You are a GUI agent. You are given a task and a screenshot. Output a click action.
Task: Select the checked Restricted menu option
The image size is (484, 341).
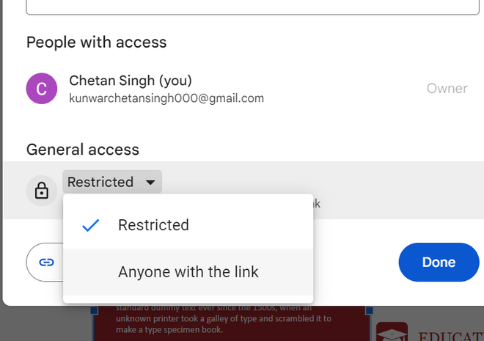pyautogui.click(x=153, y=225)
